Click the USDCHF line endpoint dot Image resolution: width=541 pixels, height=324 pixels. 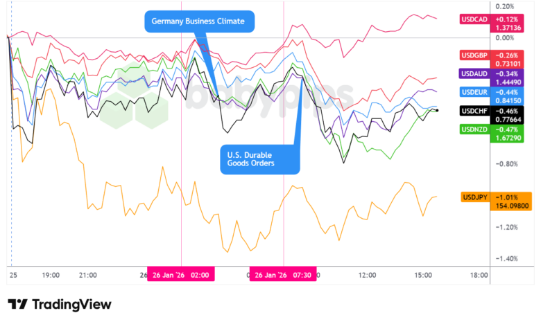coord(436,110)
